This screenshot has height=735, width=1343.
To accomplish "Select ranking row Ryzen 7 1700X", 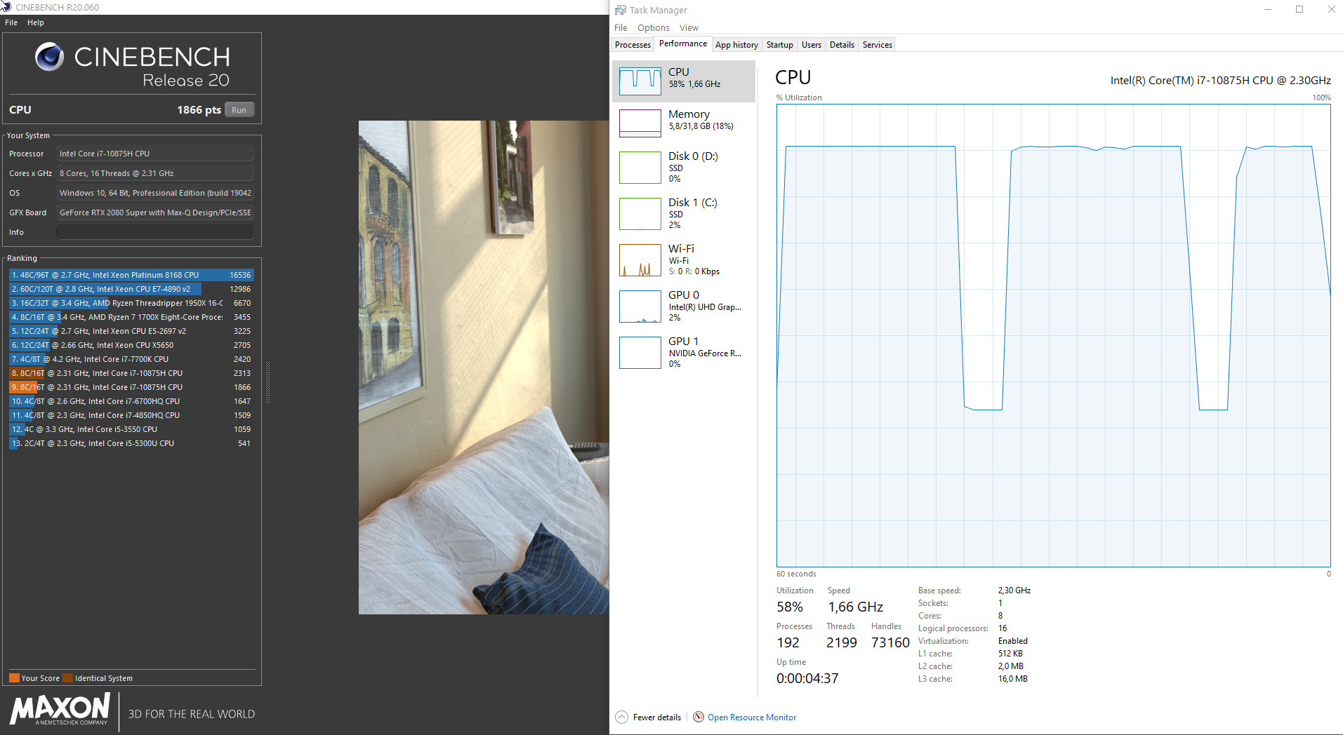I will coord(131,317).
